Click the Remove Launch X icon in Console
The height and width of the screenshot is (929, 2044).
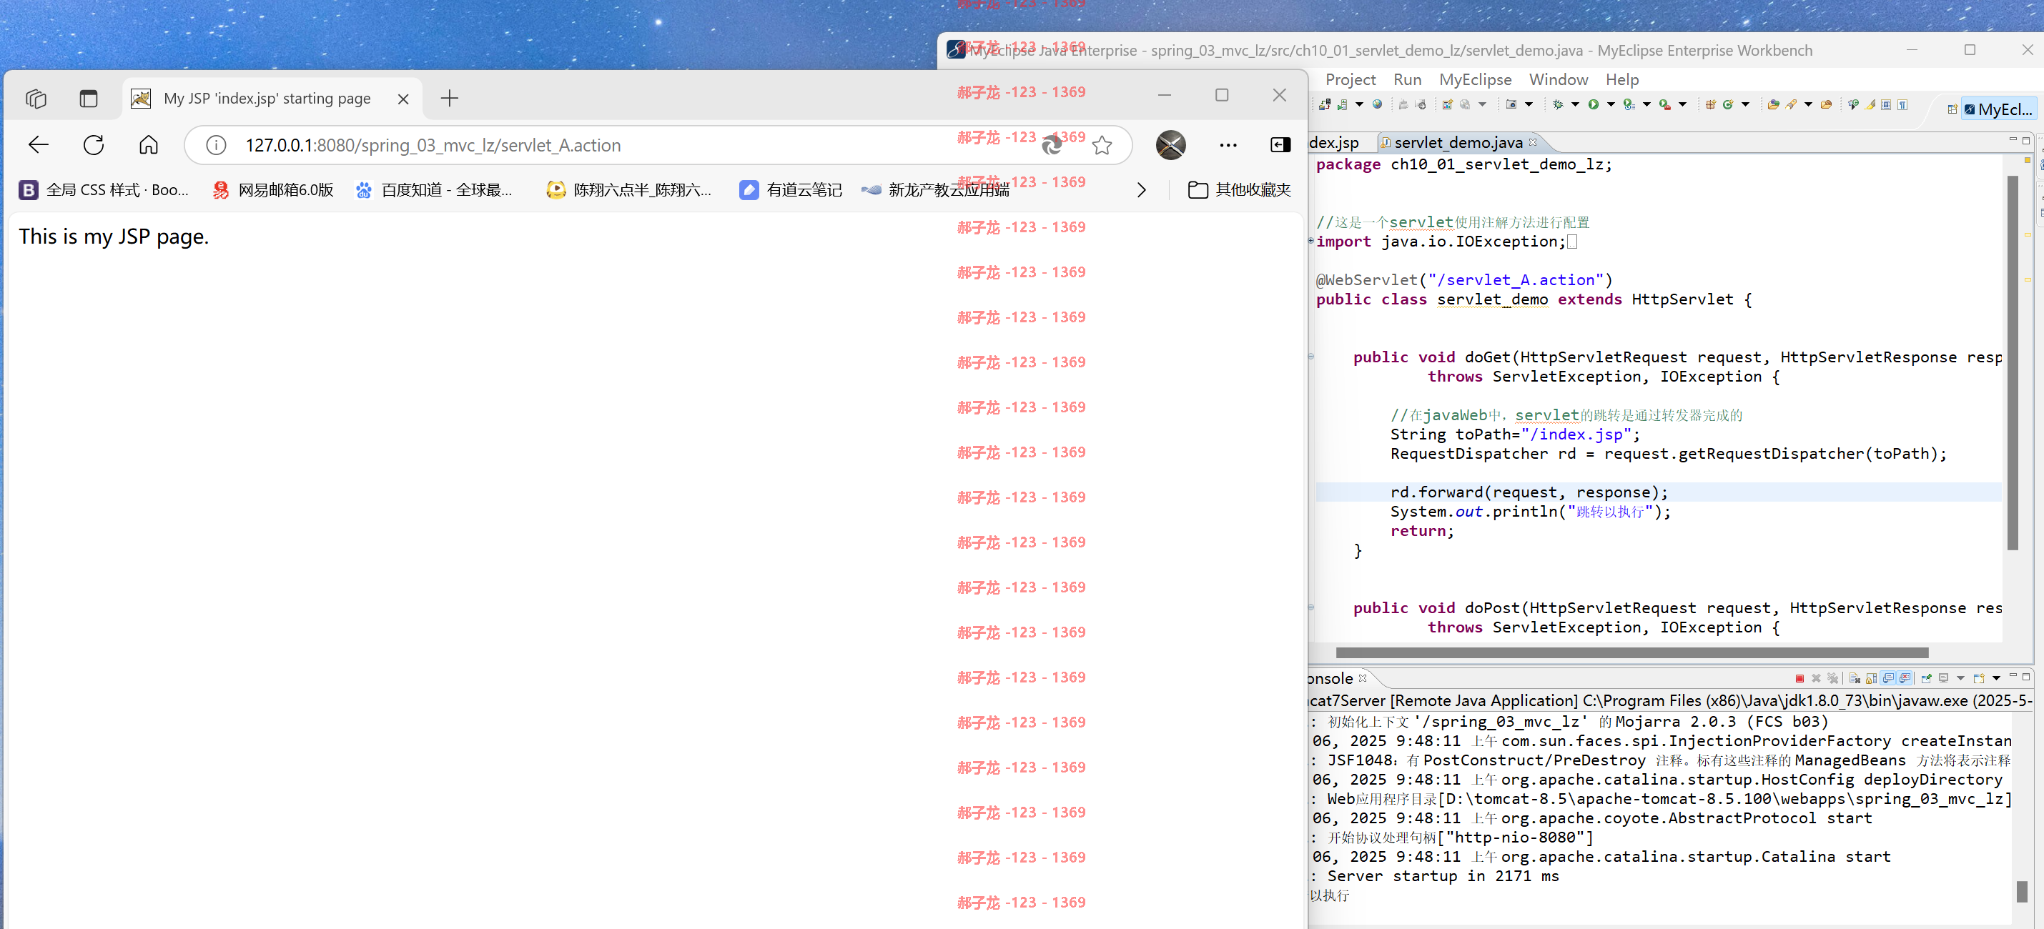pyautogui.click(x=1816, y=679)
